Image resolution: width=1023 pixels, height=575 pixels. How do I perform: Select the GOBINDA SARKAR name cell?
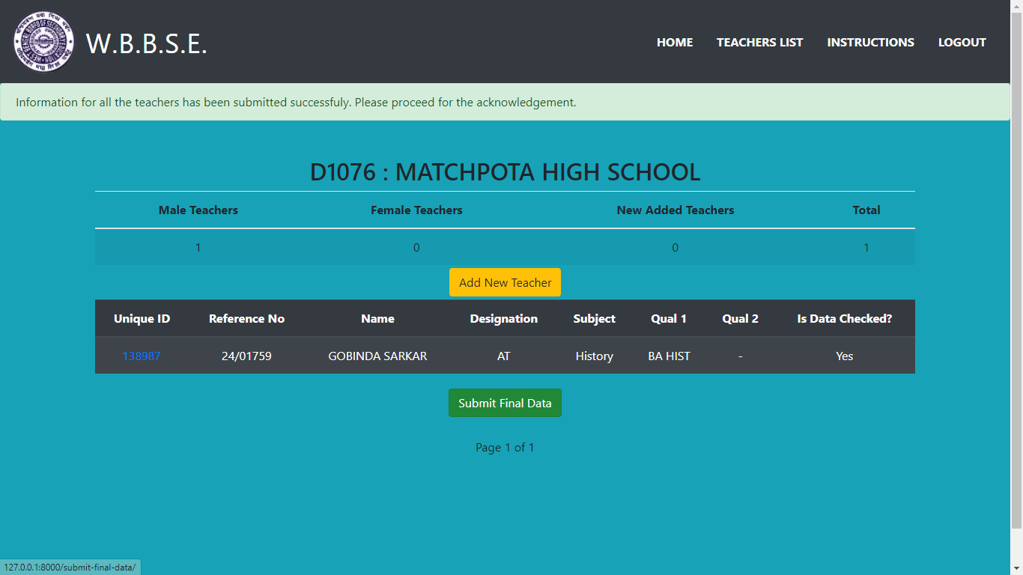point(377,356)
